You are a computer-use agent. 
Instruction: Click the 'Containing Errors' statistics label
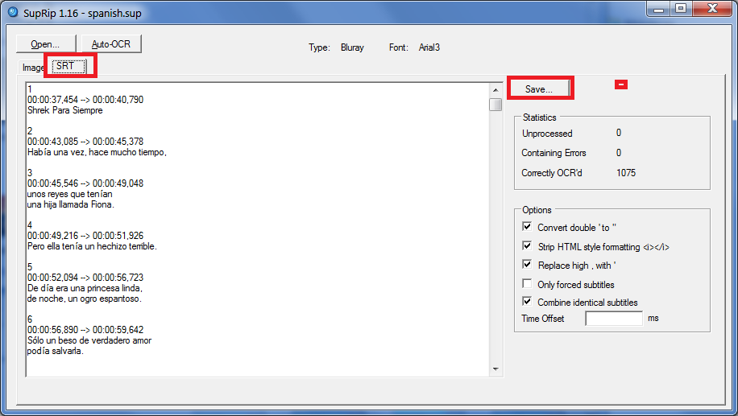(553, 153)
